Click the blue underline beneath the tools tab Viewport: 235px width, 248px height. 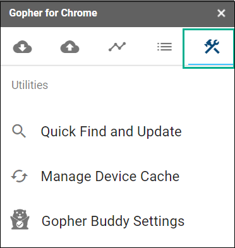[x=210, y=64]
